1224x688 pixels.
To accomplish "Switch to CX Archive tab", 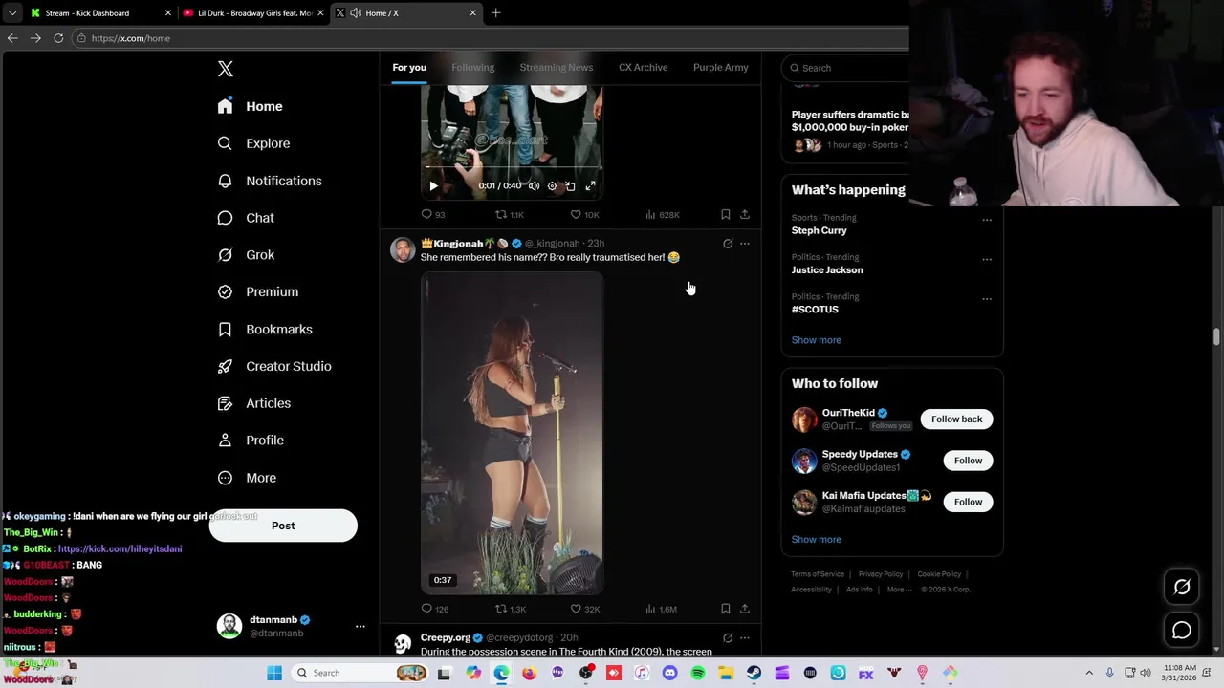I will click(x=644, y=67).
